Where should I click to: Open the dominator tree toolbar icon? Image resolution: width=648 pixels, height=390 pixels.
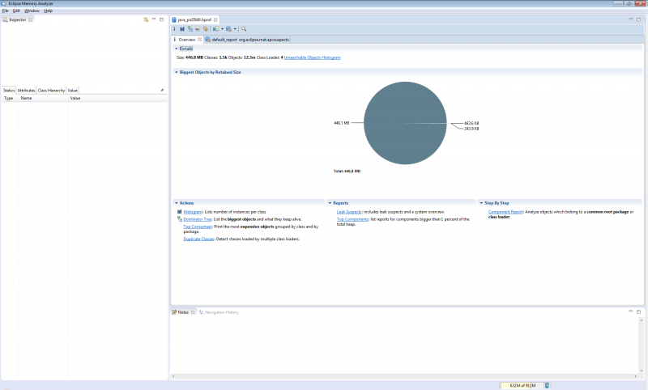tap(190, 28)
